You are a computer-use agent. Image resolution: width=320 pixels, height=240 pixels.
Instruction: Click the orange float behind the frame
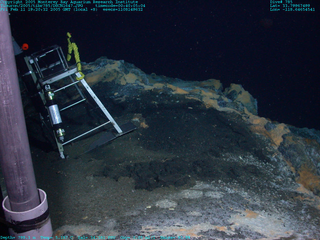tap(25, 47)
